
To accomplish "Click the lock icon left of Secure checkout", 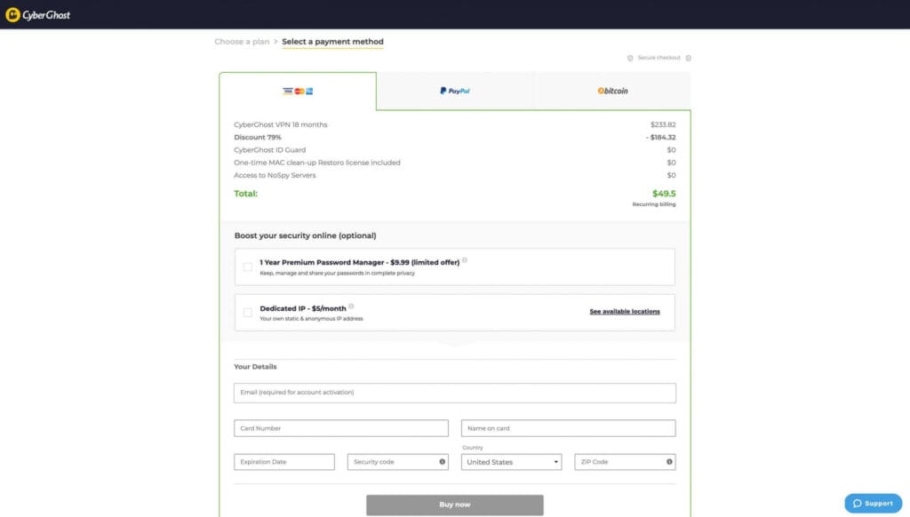I will pyautogui.click(x=630, y=58).
